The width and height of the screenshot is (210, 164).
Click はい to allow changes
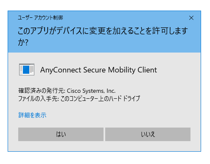61,134
